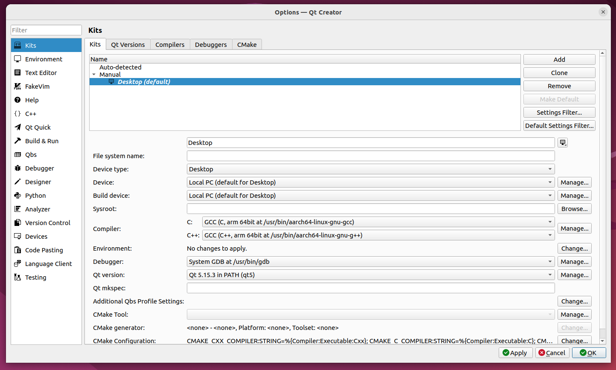
Task: Open the Text Editor settings icon
Action: [17, 72]
